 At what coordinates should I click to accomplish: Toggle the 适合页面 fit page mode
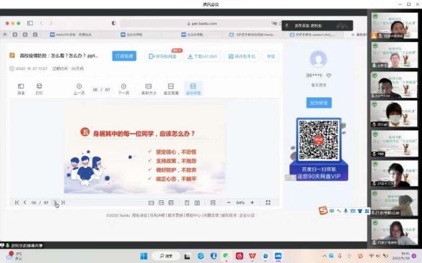193,89
